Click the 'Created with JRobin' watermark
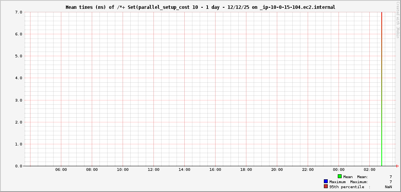The height and width of the screenshot is (192, 401). pyautogui.click(x=397, y=20)
